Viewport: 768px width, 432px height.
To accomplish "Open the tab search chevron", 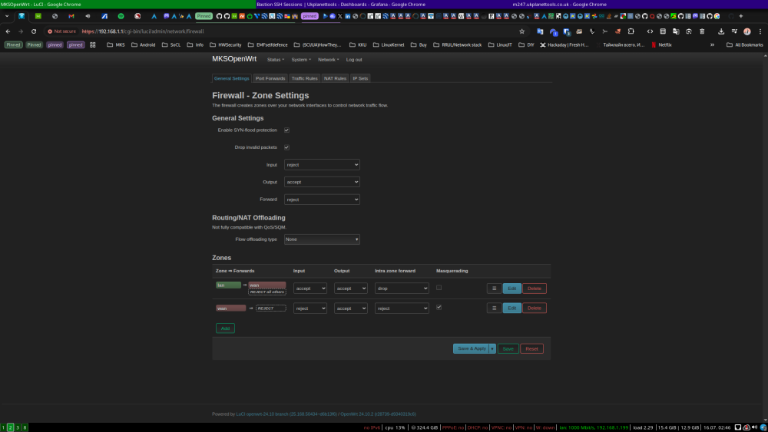I will [7, 16].
